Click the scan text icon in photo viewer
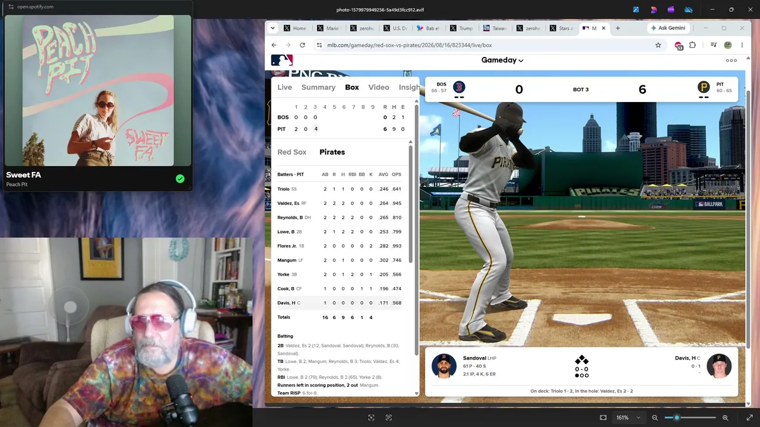Screen dimensions: 760x427 pos(389,418)
